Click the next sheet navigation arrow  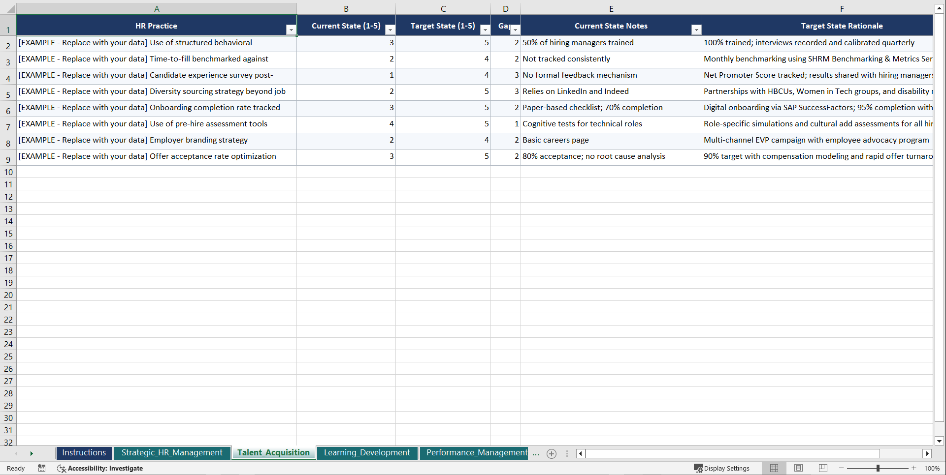pos(32,454)
